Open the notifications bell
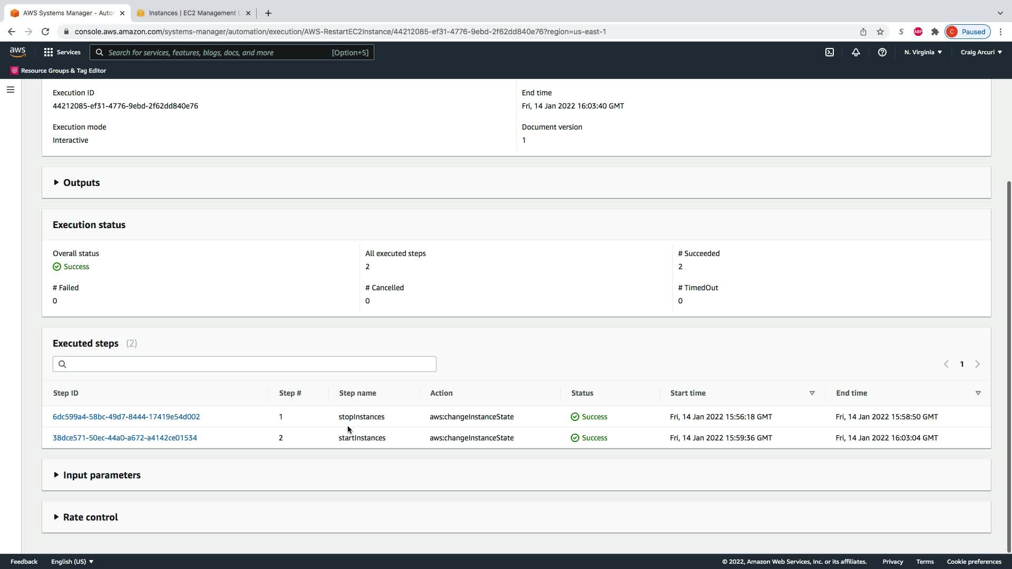1012x569 pixels. pos(856,52)
